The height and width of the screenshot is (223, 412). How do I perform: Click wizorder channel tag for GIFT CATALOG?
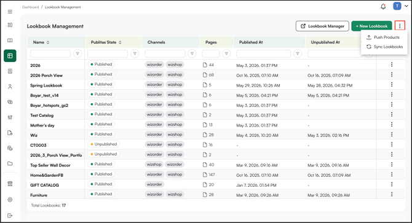click(x=154, y=184)
